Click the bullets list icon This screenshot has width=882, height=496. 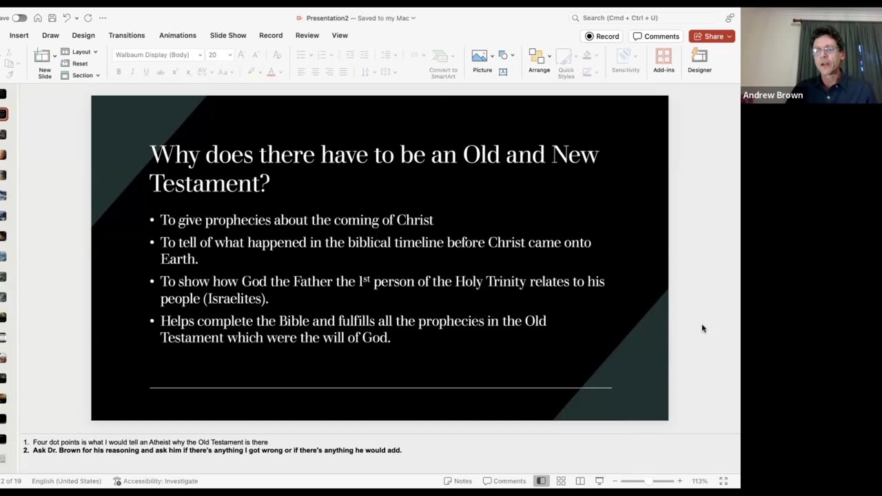point(300,55)
